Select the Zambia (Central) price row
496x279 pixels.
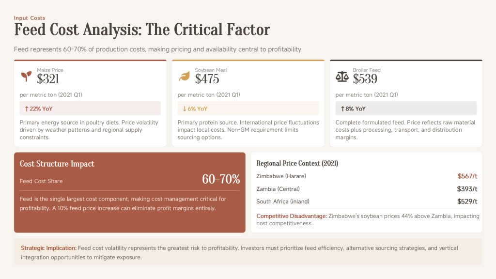tap(367, 189)
